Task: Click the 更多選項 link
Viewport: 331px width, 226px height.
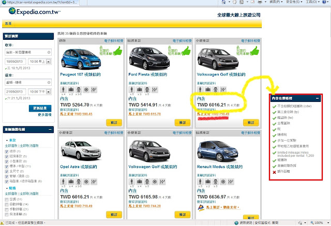Action: point(45,115)
